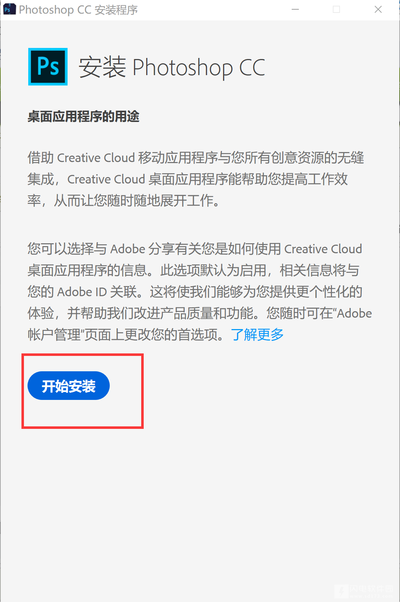Click the 安装 Photoshop CC heading

point(172,67)
